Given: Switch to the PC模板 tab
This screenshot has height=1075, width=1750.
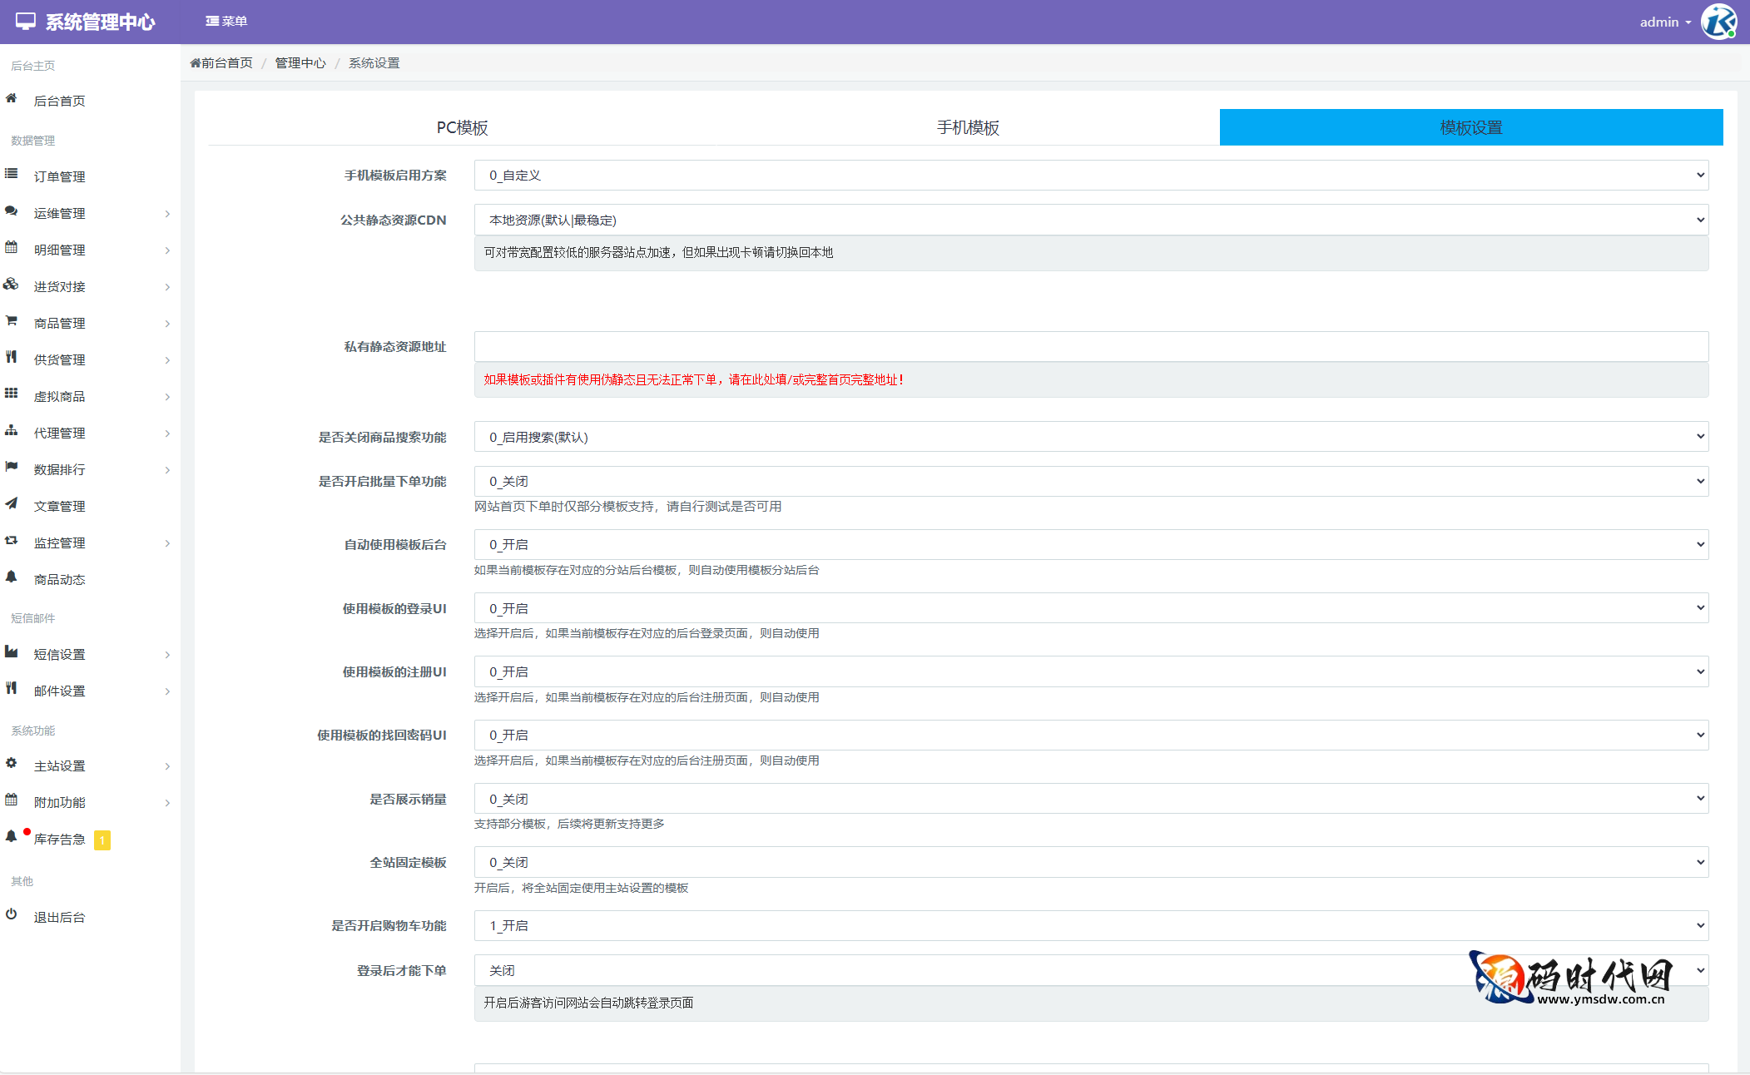Looking at the screenshot, I should point(462,128).
